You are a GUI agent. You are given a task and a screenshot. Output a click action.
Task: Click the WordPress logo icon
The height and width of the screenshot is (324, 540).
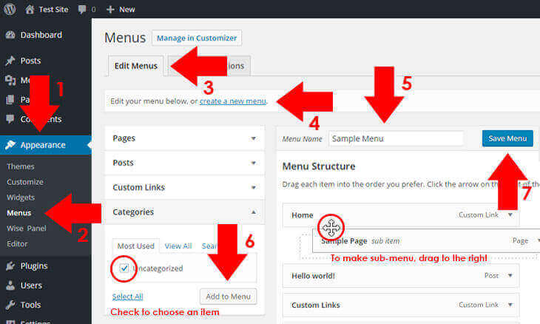pyautogui.click(x=10, y=10)
